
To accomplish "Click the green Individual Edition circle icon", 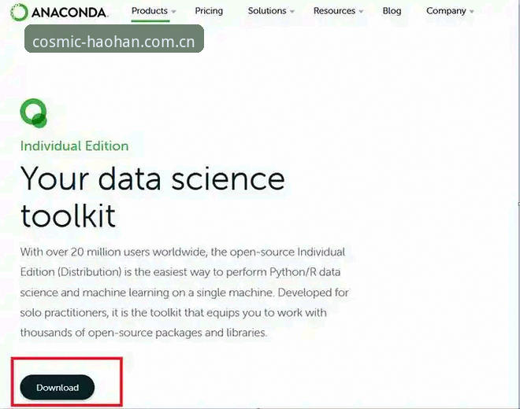I will (34, 113).
